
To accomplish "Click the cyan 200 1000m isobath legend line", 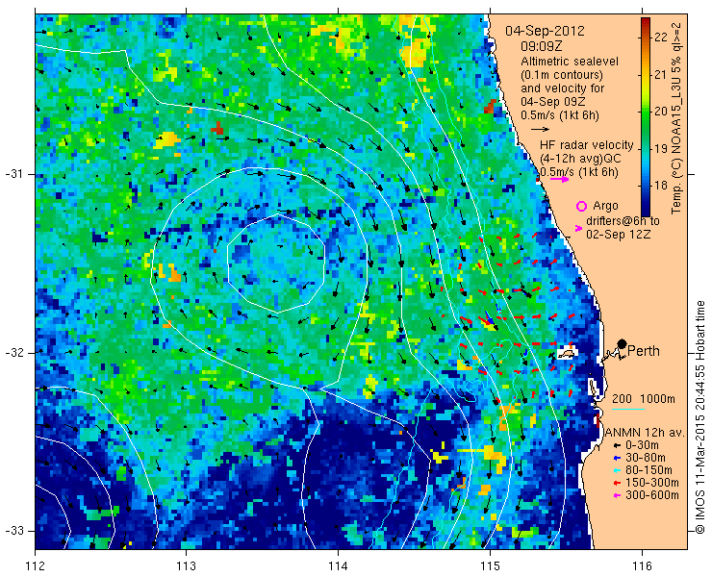I will (x=628, y=410).
